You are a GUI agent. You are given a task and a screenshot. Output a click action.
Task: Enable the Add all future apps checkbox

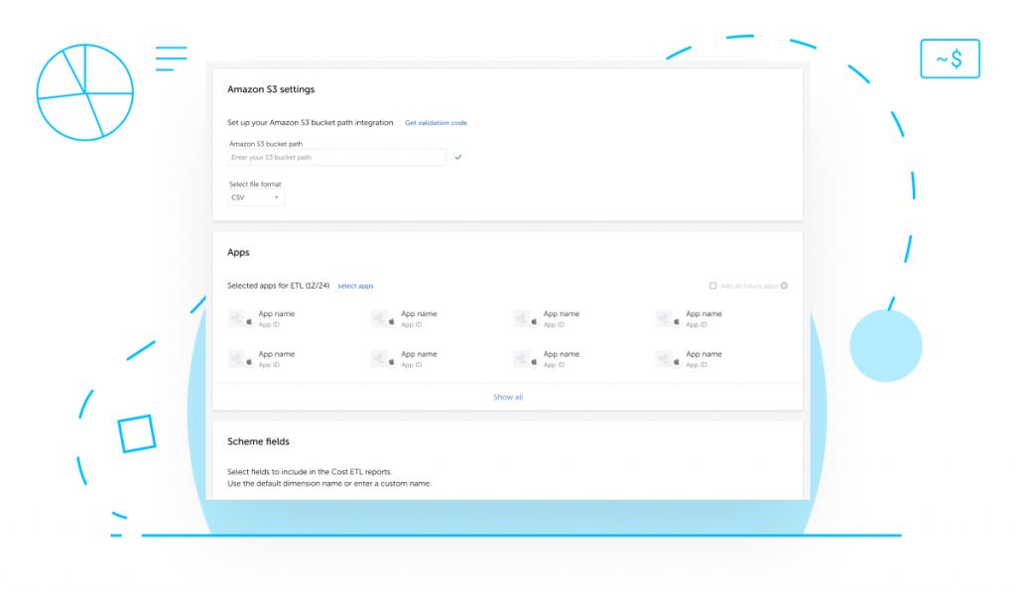click(x=712, y=286)
